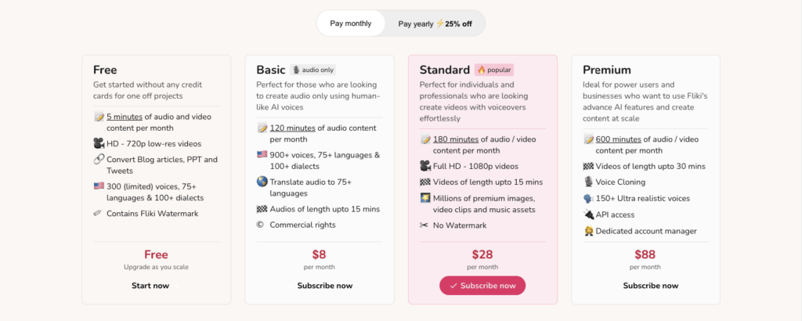The height and width of the screenshot is (321, 802).
Task: Click the link icon next to Convert Blog articles
Action: click(x=99, y=160)
